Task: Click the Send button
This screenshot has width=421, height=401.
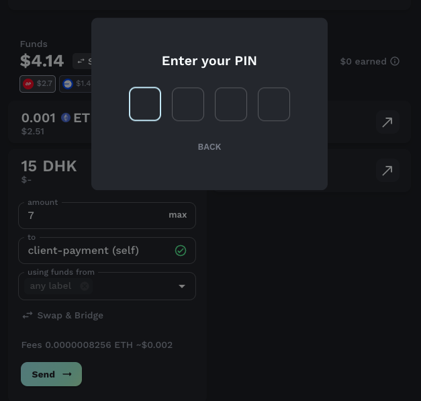Action: pyautogui.click(x=51, y=374)
